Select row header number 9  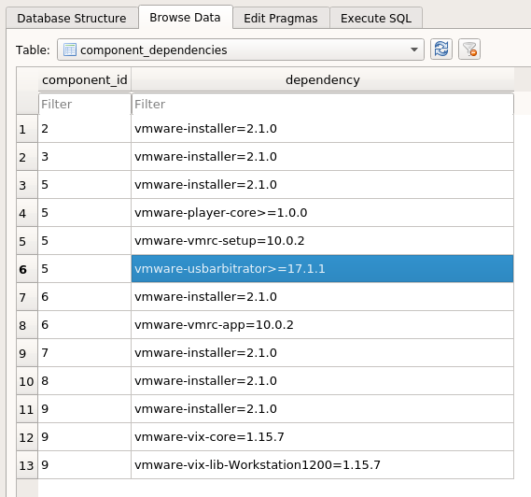pyautogui.click(x=27, y=353)
